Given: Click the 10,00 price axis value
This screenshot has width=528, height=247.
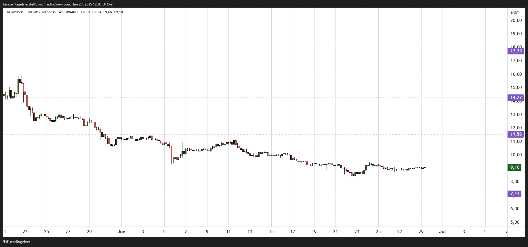Looking at the screenshot, I should click(x=516, y=155).
